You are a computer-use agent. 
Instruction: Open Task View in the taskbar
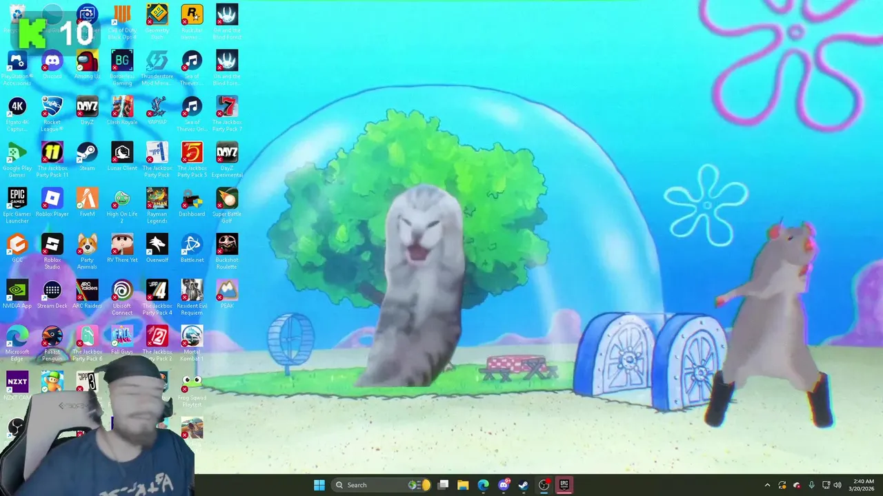[444, 485]
